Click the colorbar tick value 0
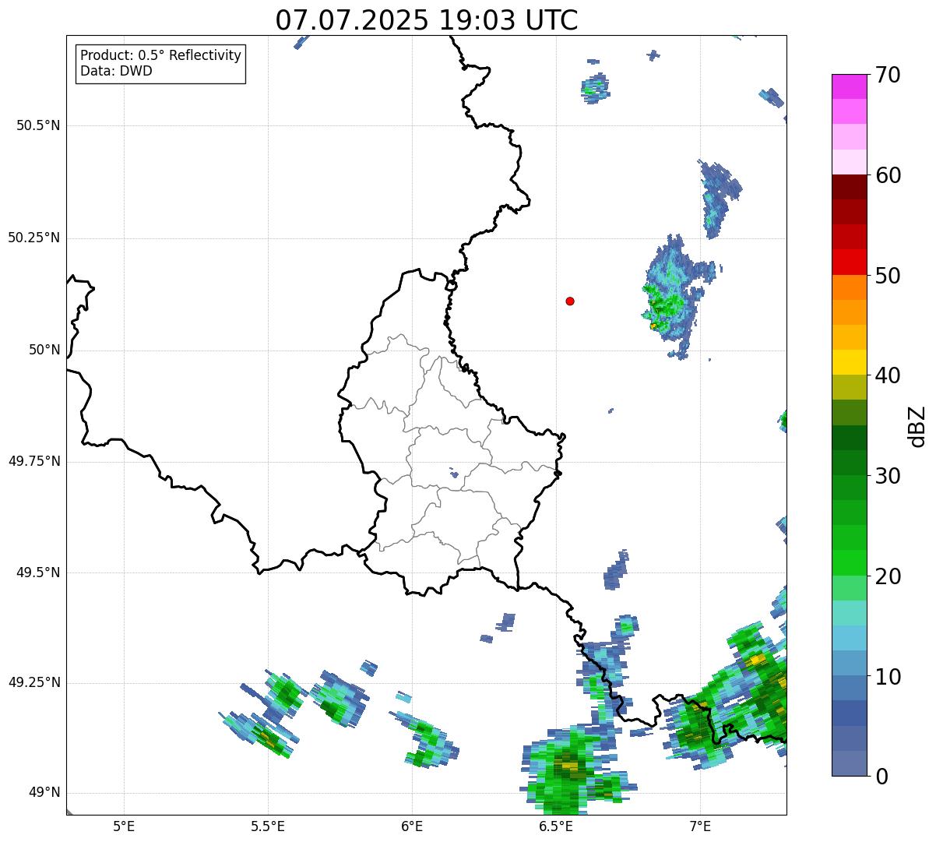 tap(881, 777)
